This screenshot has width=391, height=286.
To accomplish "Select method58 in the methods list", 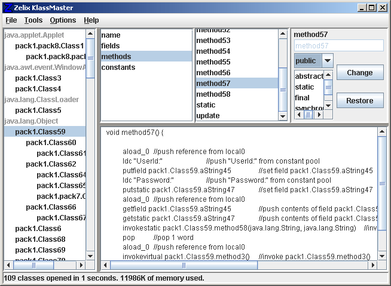I will pyautogui.click(x=237, y=94).
